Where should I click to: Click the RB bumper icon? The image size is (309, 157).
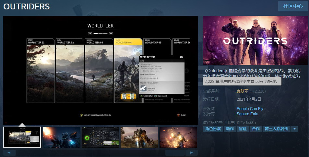(x=111, y=33)
